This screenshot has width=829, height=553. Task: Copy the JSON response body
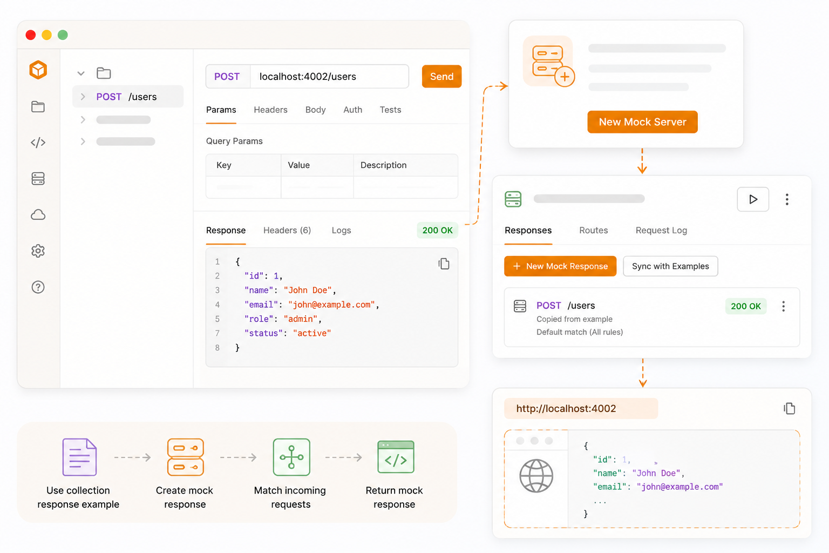point(444,264)
